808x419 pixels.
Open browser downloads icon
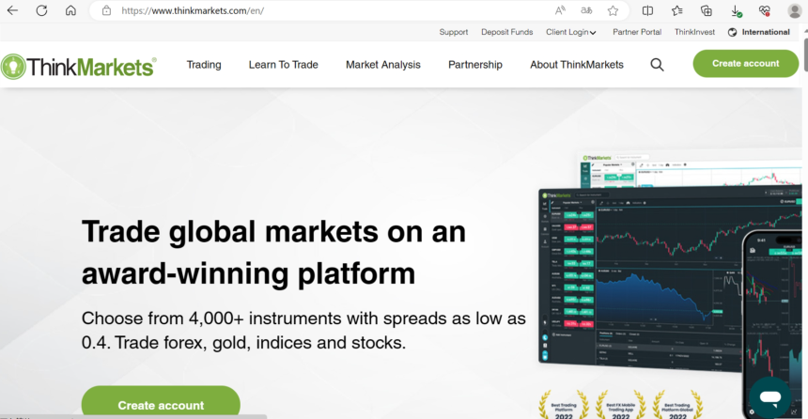tap(736, 11)
